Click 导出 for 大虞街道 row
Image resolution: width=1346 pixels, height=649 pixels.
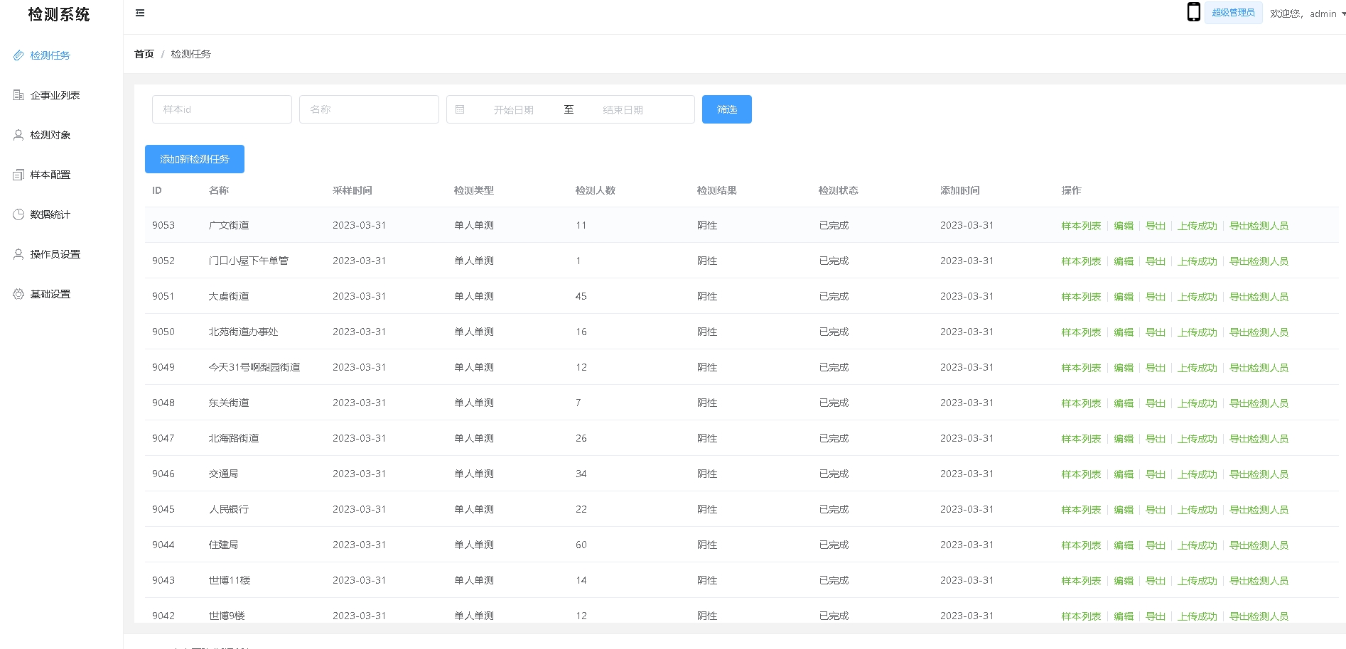point(1156,297)
